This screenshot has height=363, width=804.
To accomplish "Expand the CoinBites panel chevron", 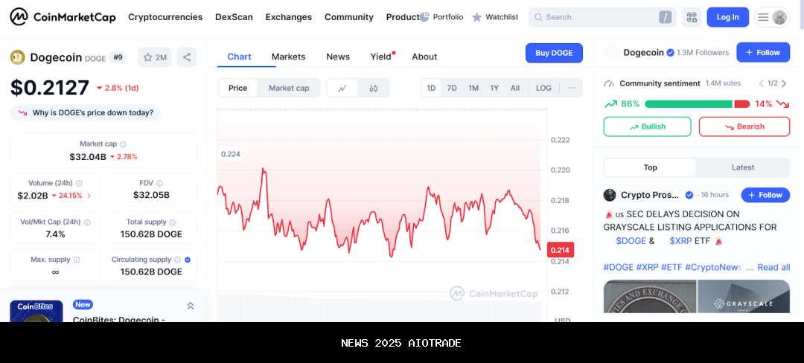I will tap(191, 306).
